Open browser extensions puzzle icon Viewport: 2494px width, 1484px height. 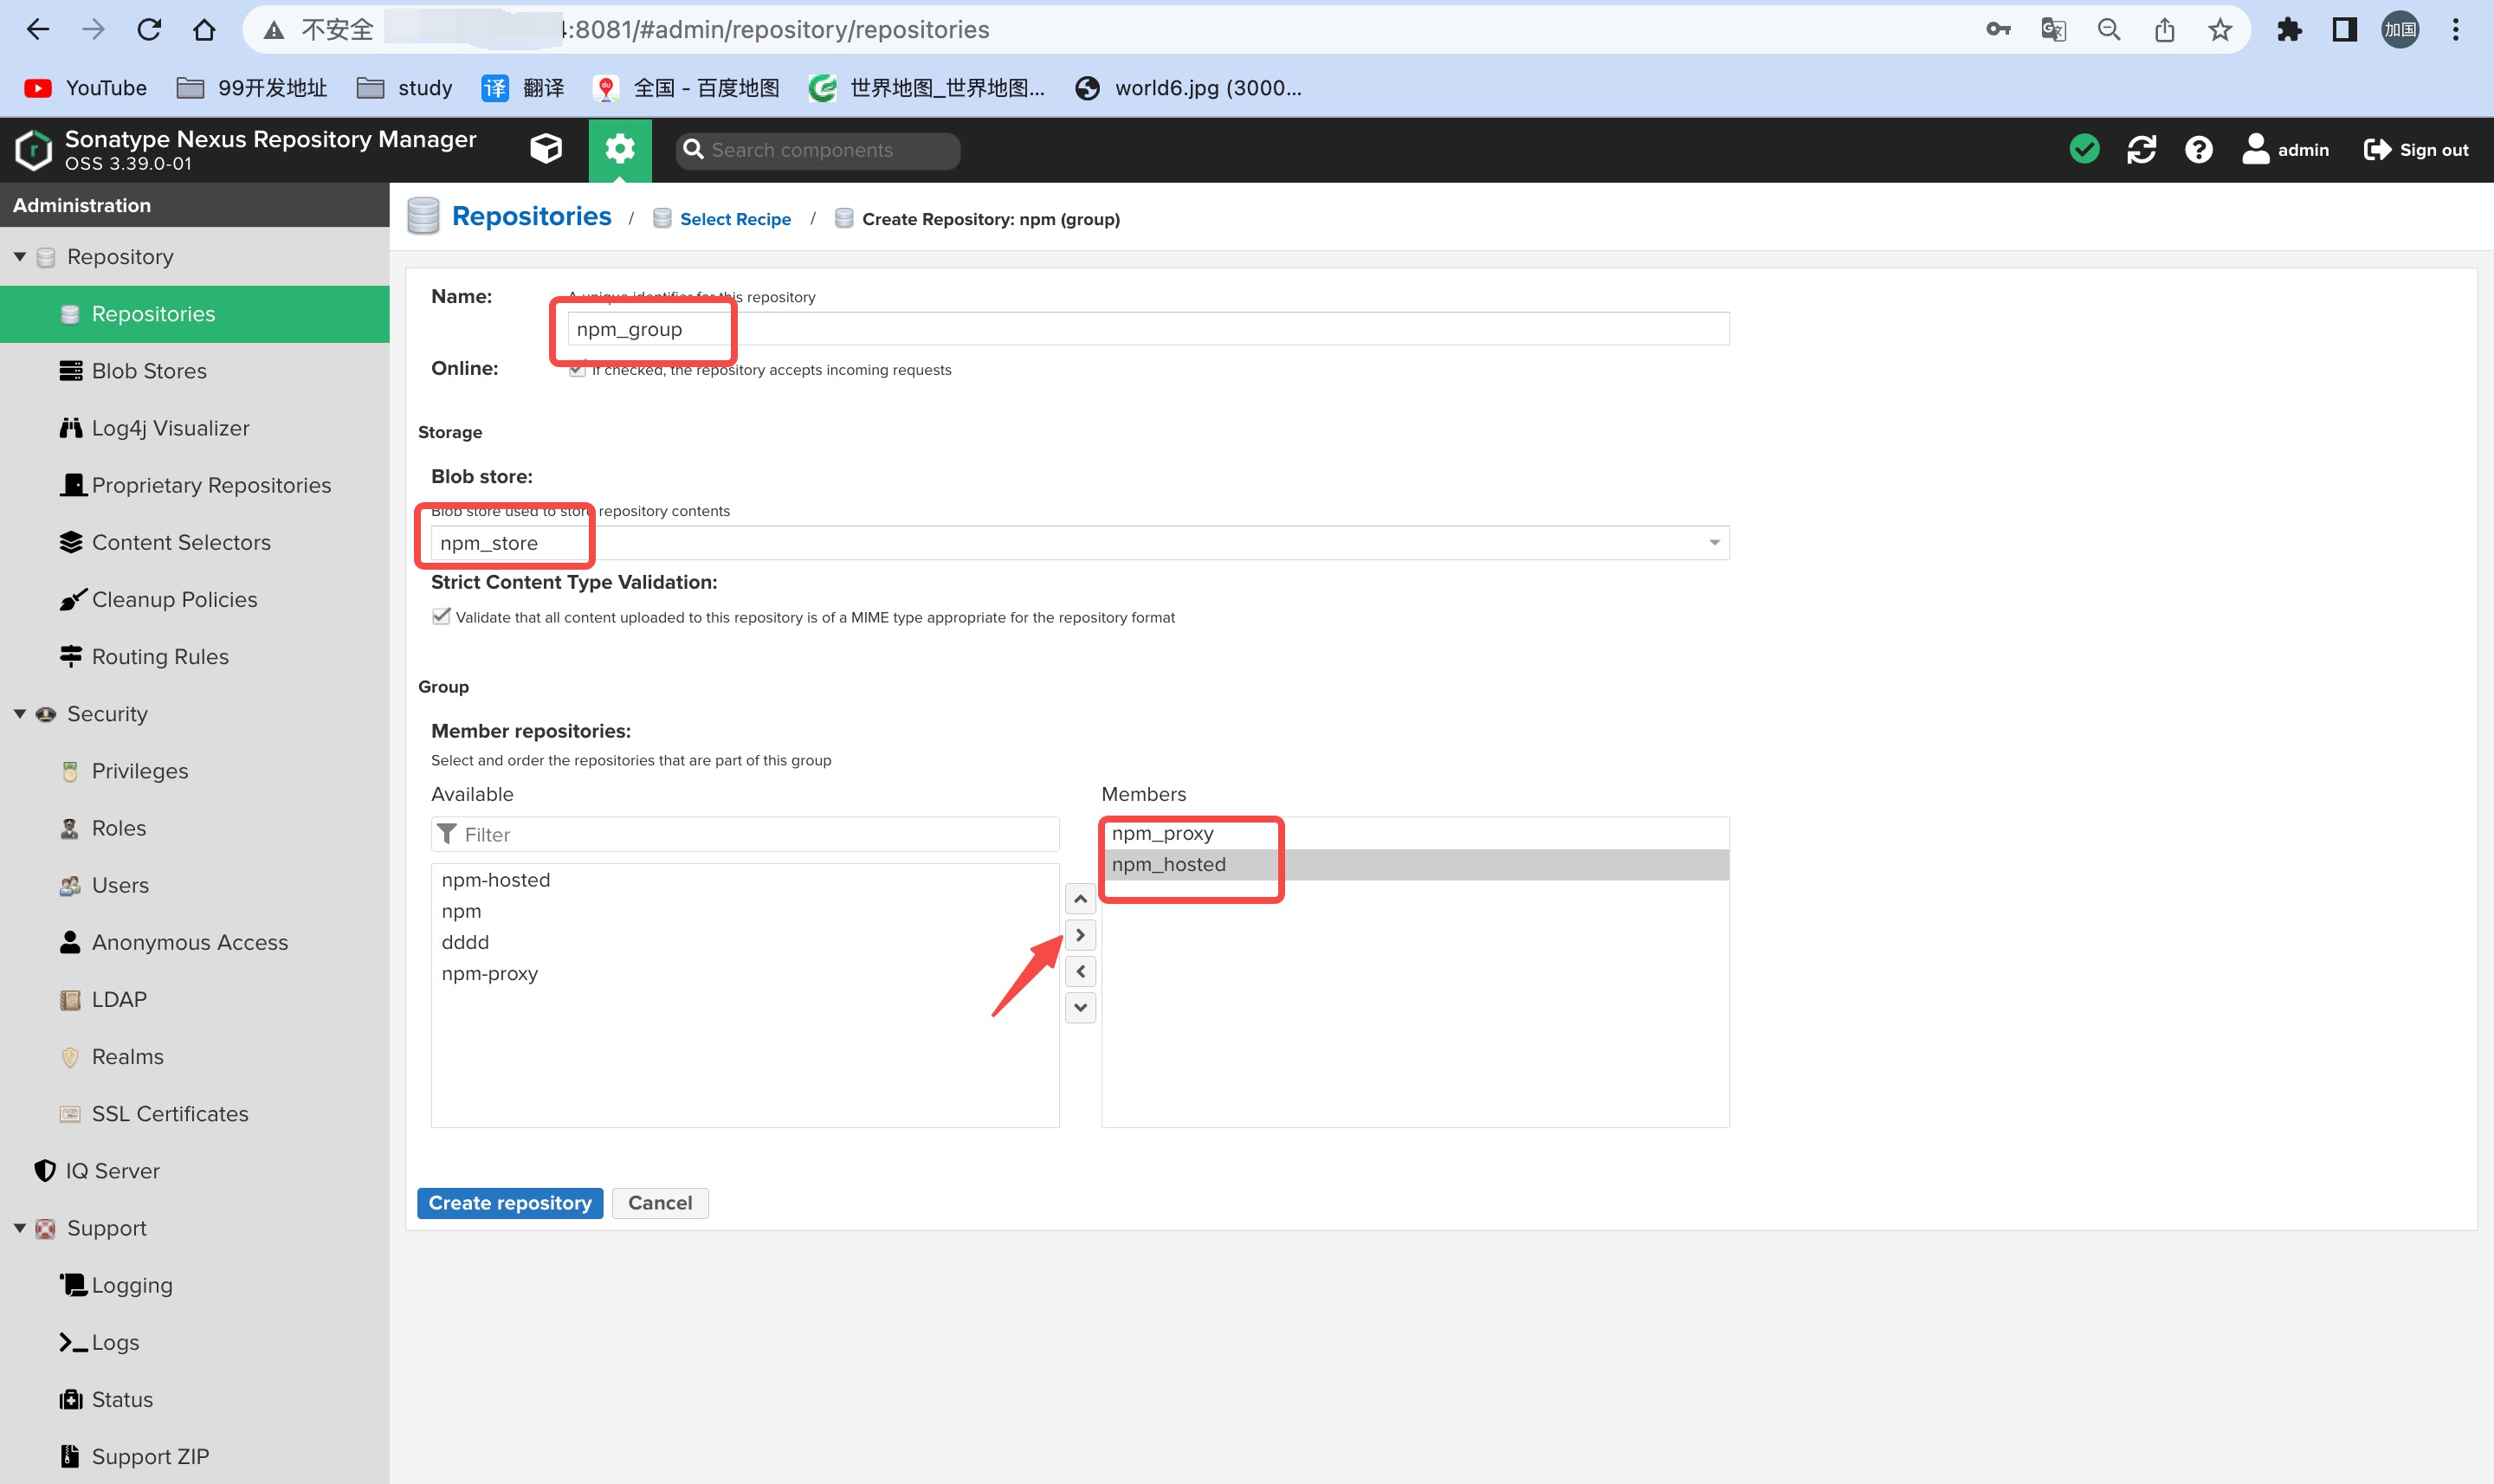click(2288, 30)
